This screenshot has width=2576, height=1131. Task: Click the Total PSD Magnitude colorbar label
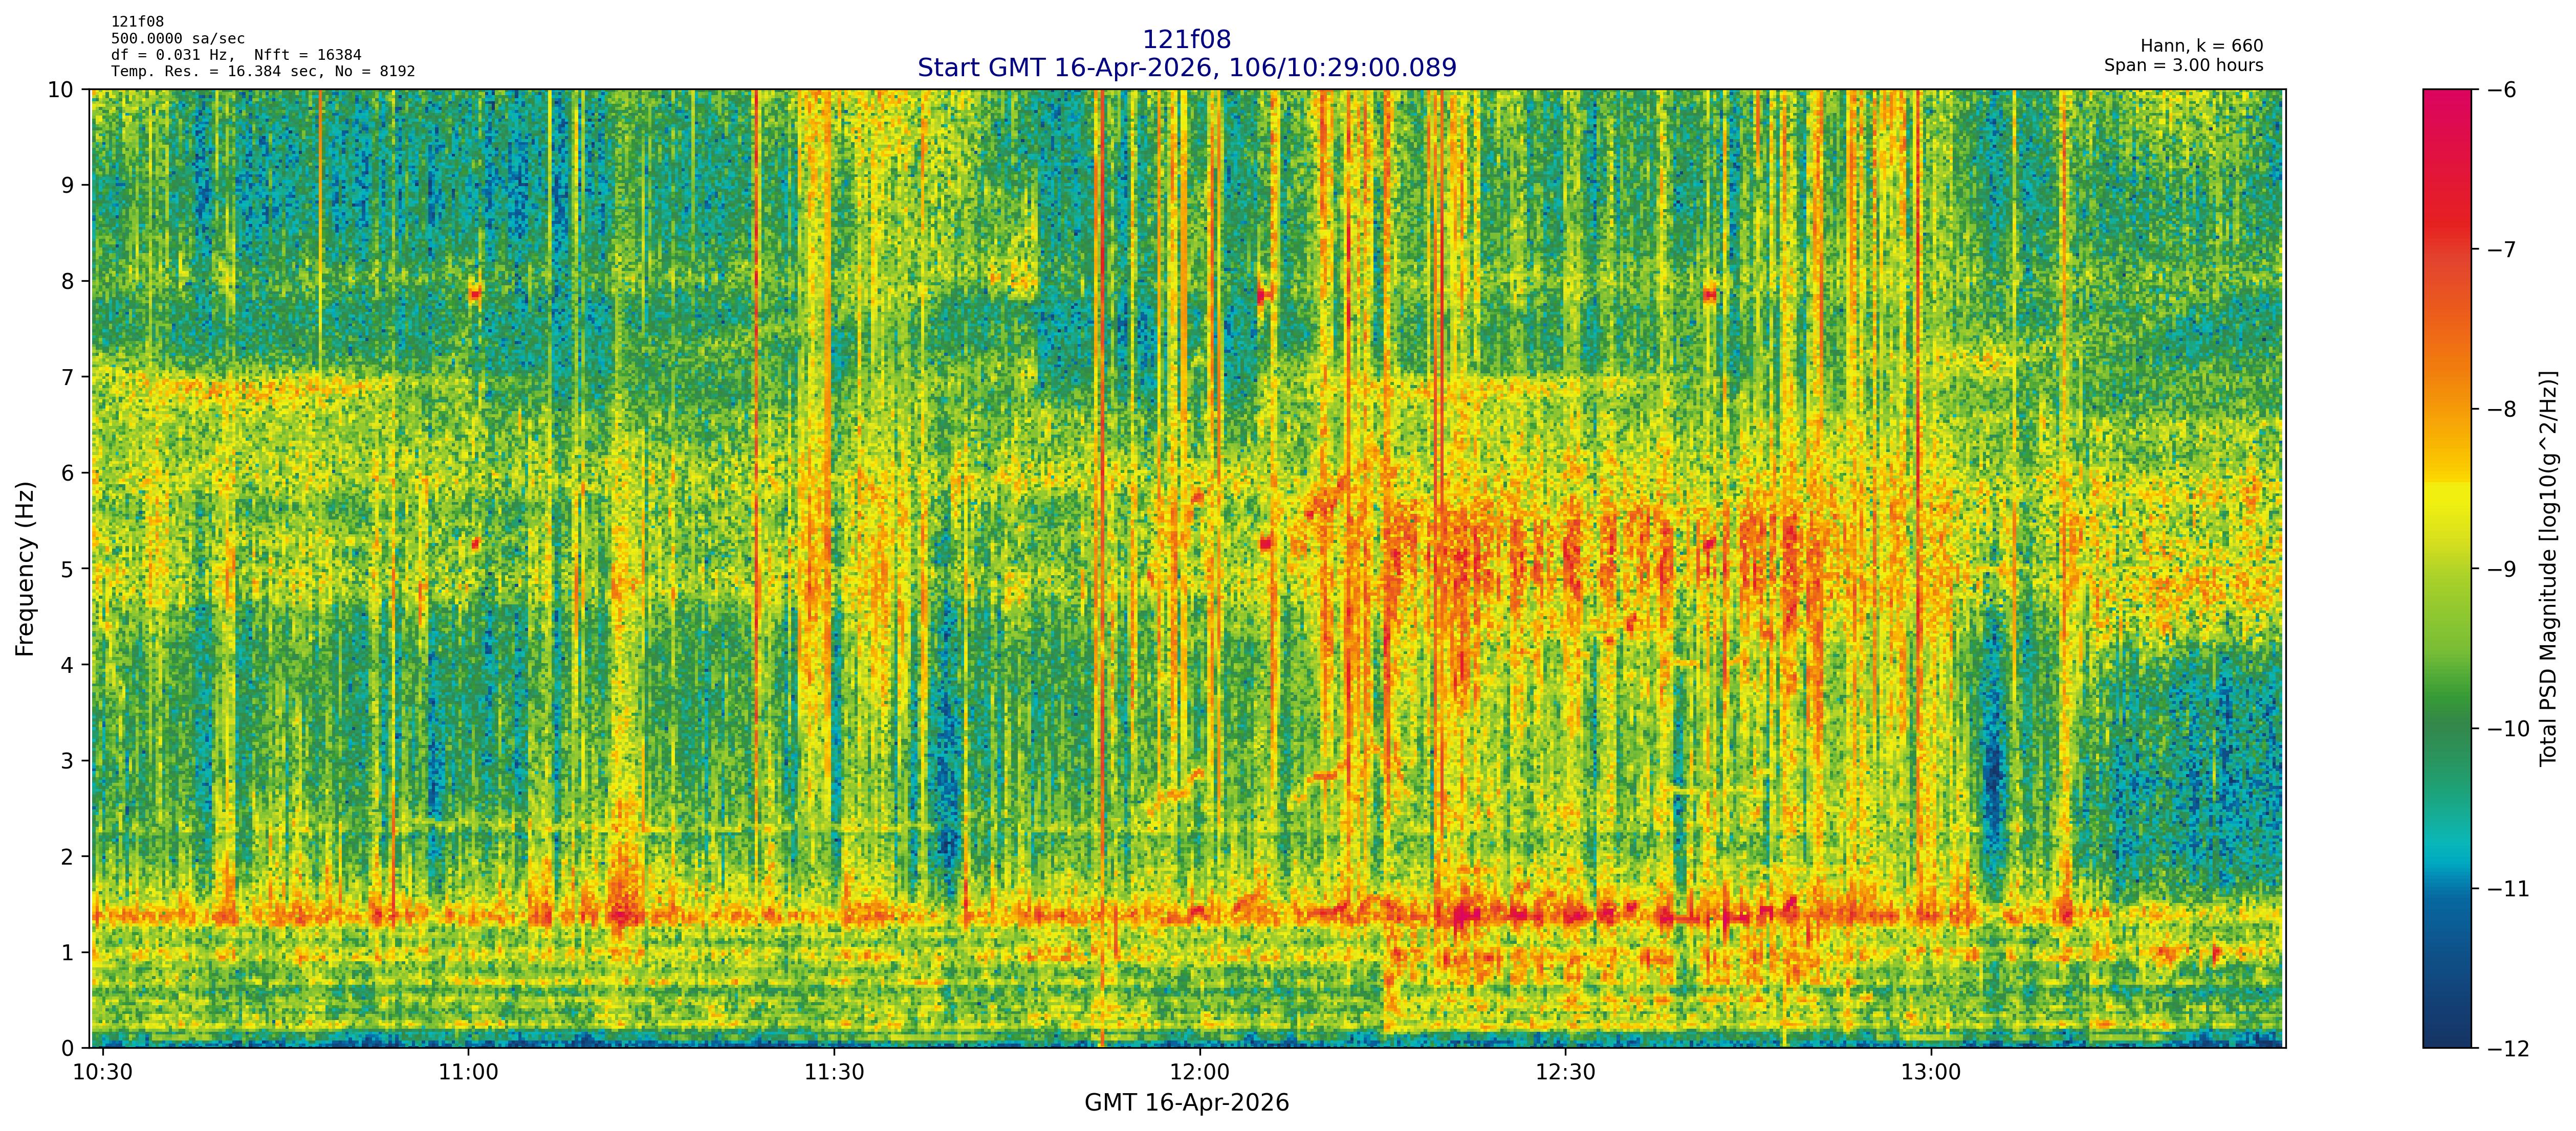(2549, 569)
